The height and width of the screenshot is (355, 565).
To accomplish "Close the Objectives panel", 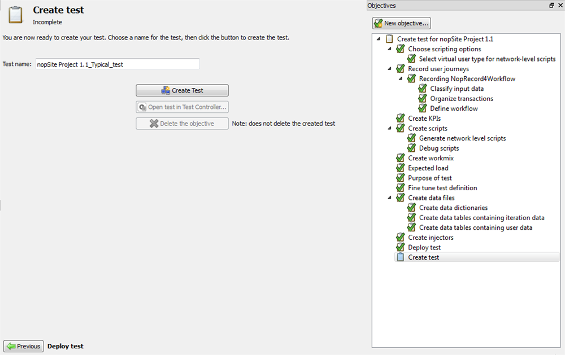I will (x=559, y=5).
